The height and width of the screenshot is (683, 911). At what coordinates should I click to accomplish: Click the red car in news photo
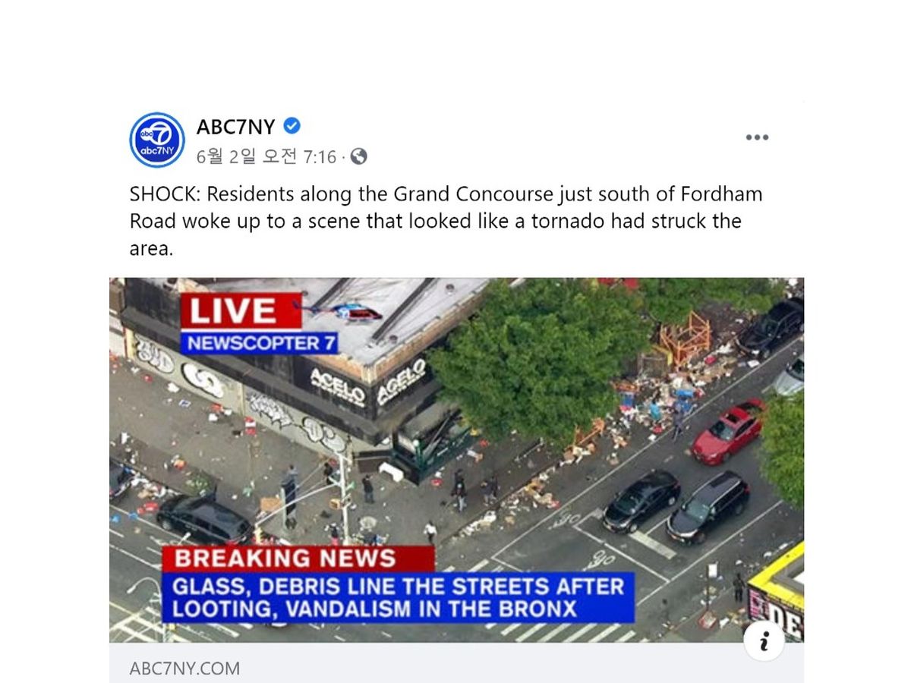[729, 431]
